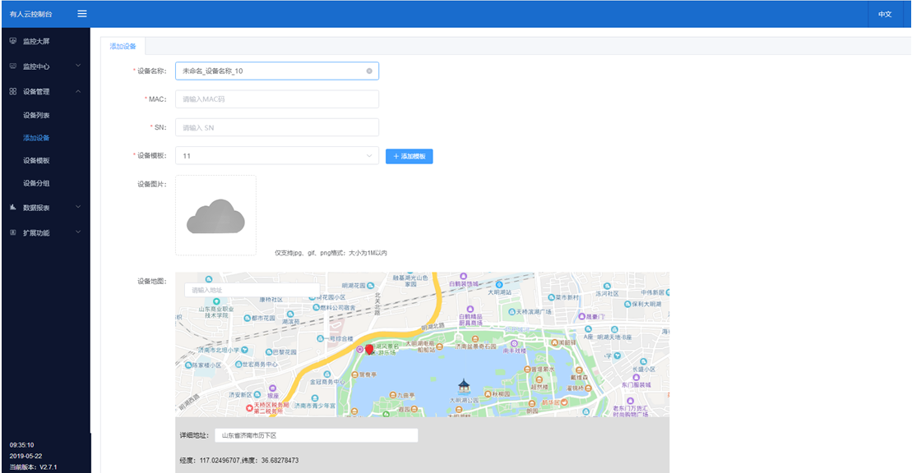Click the 添加模板 button

(x=409, y=156)
